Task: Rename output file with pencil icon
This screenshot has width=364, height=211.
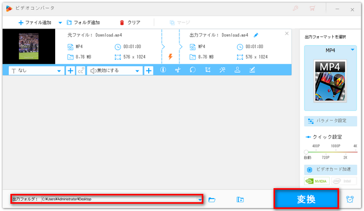Action: click(x=255, y=35)
